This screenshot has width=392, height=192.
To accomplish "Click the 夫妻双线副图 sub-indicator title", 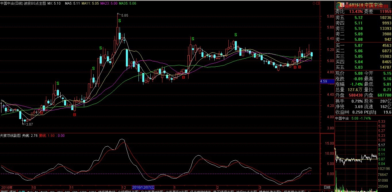I will 10,136.
